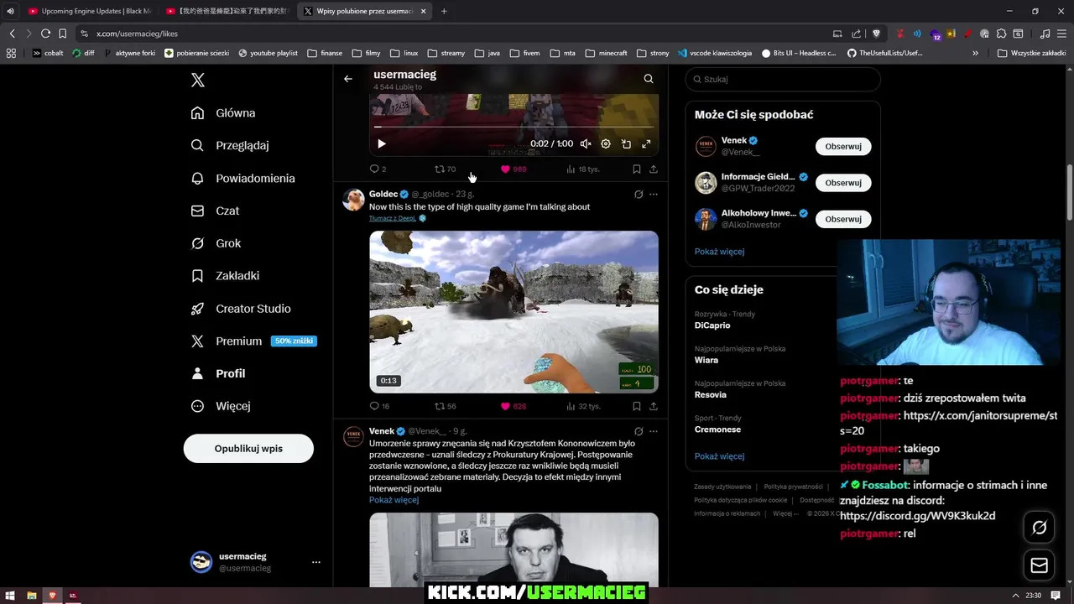Search within usermacieg's likes via magnifier icon
Viewport: 1074px width, 604px height.
[649, 79]
